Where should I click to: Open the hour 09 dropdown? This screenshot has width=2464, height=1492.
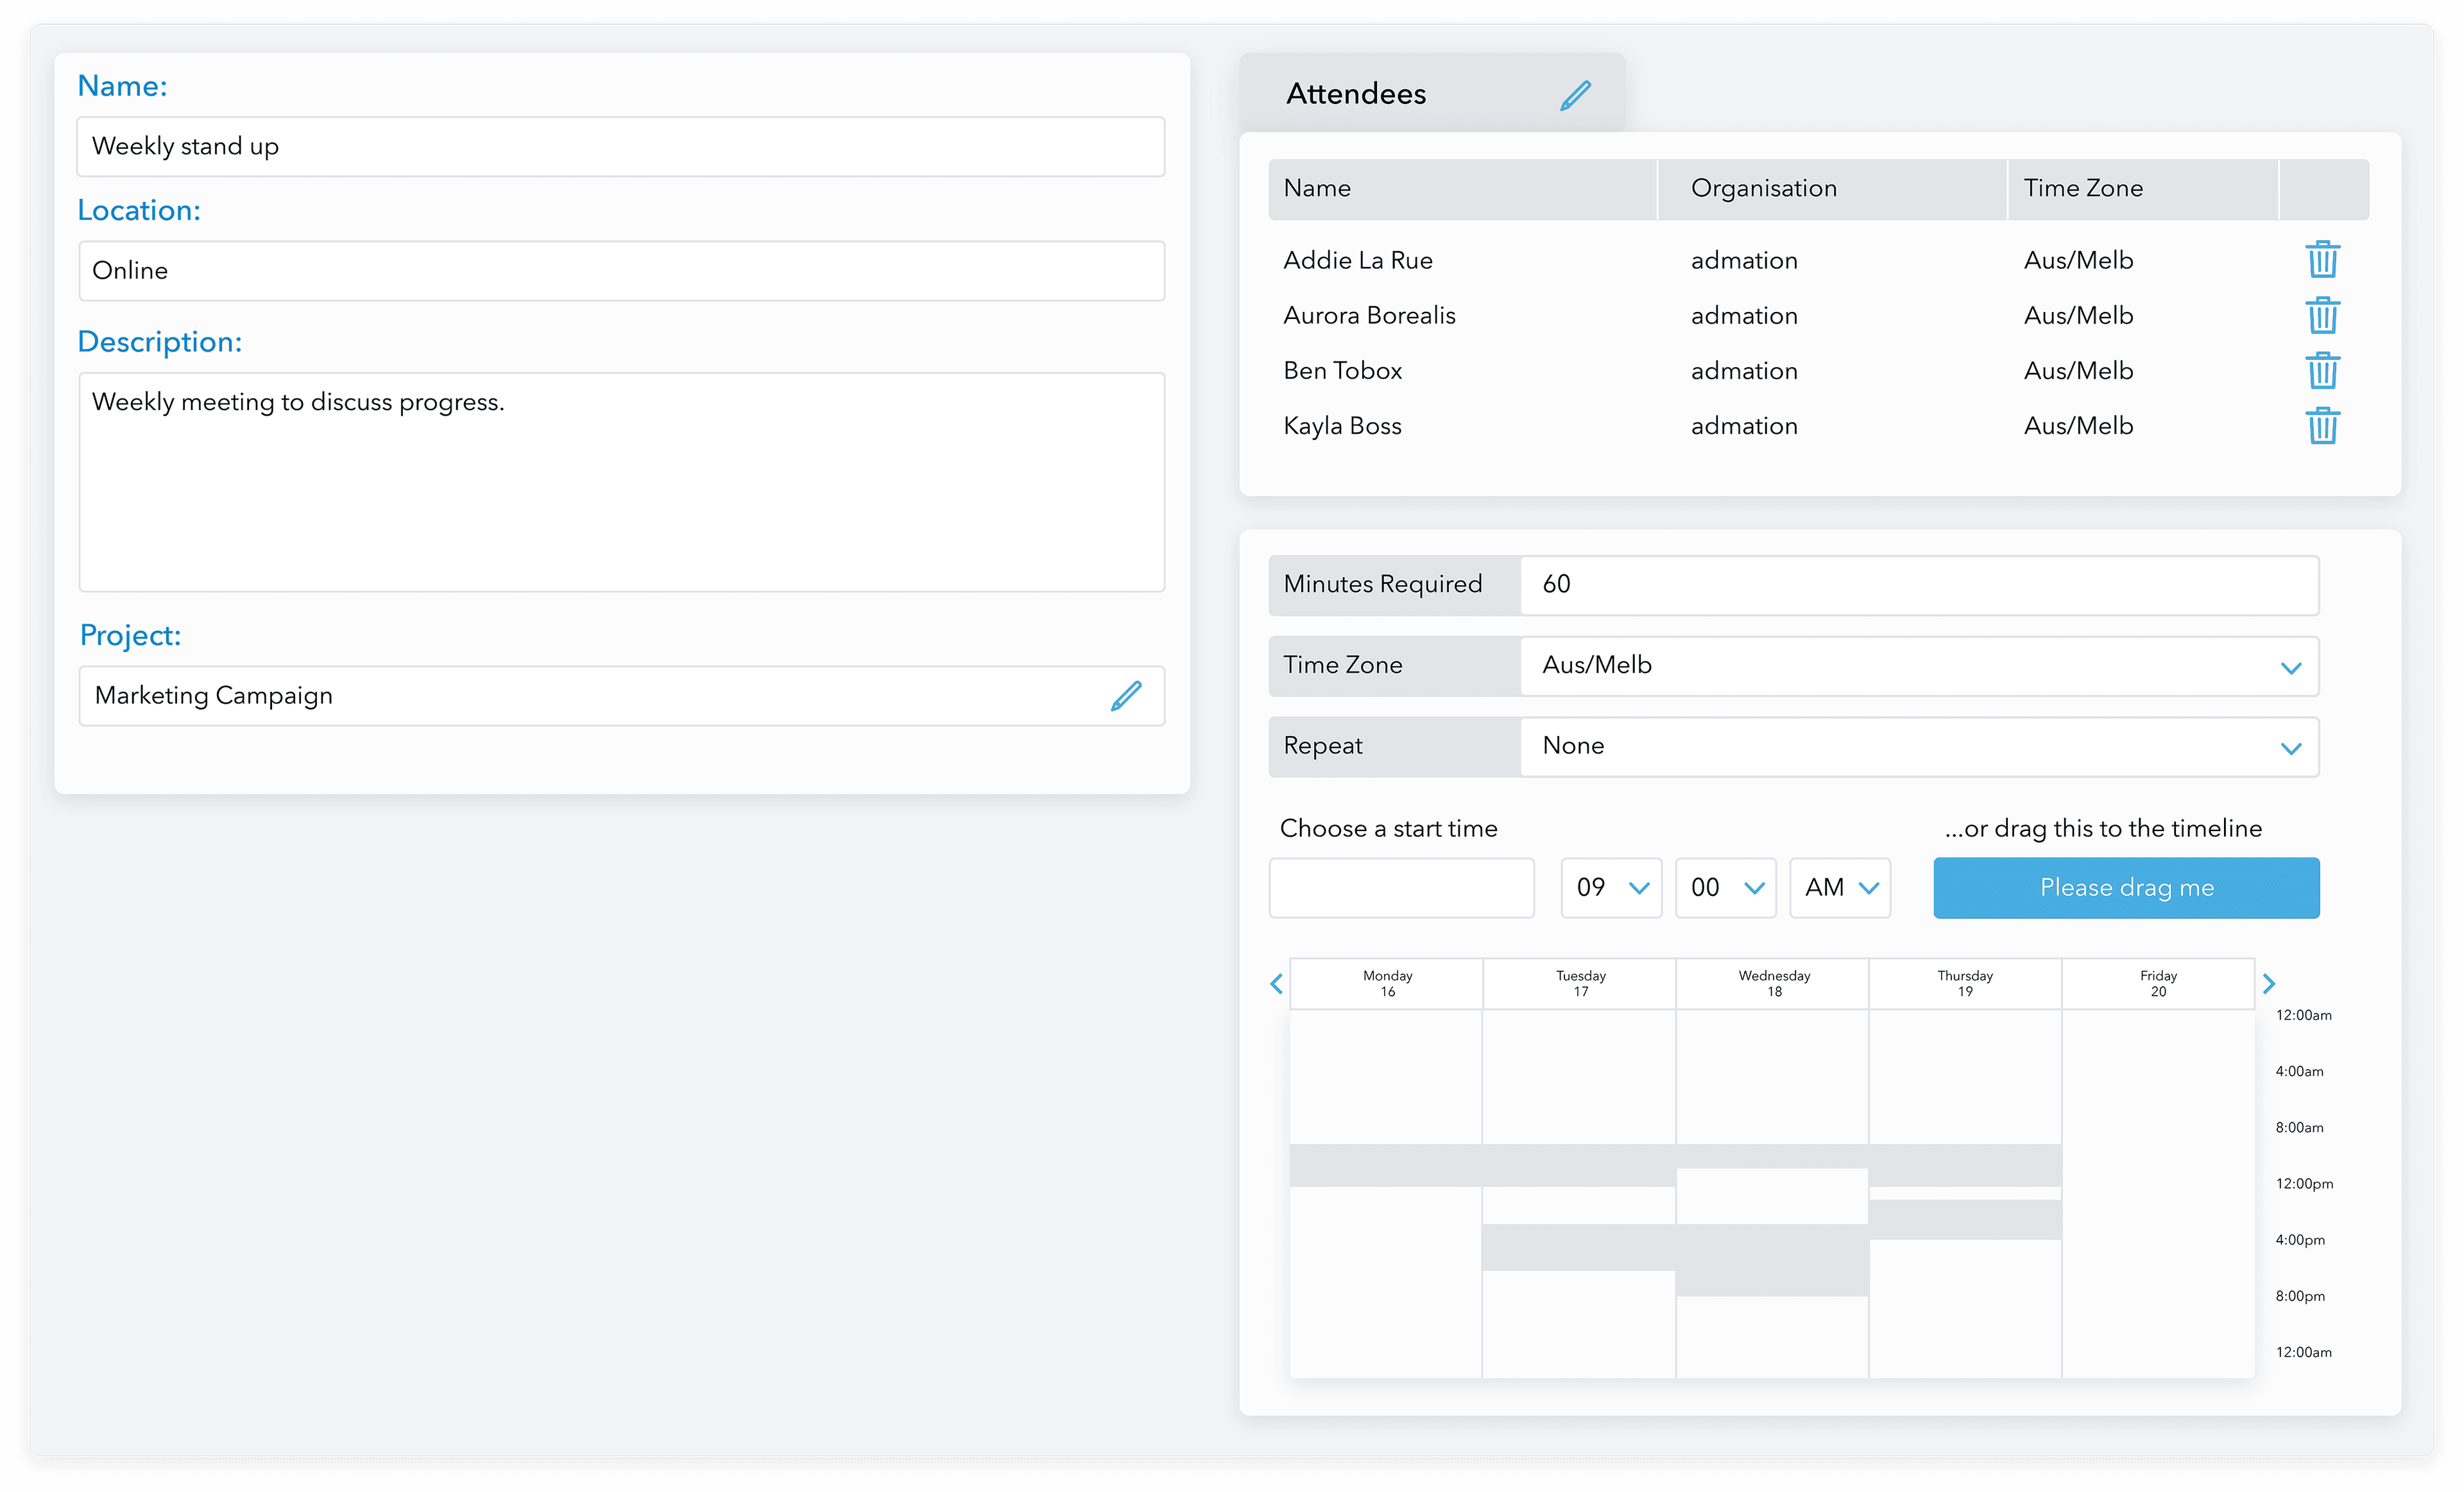[x=1611, y=888]
